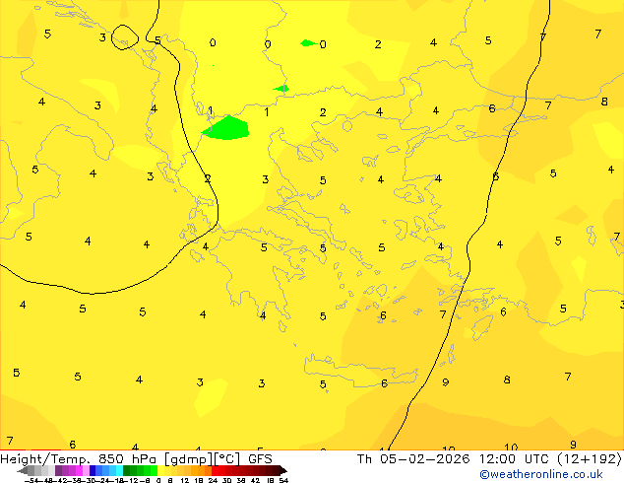Image resolution: width=624 pixels, height=483 pixels.
Task: Click the small closed contour circle top-left
Action: (x=125, y=37)
